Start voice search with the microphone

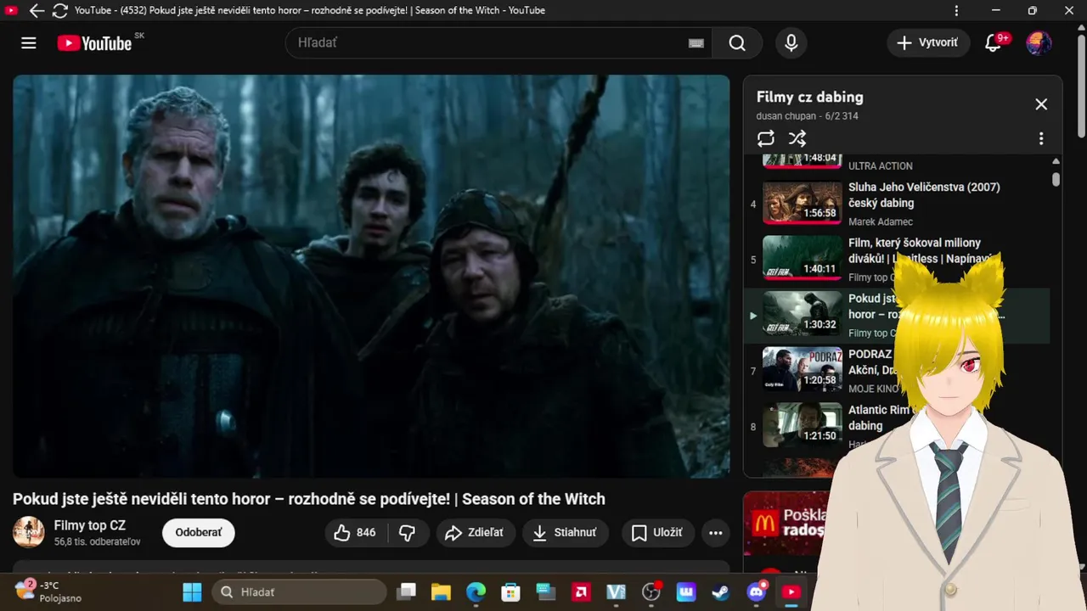(x=791, y=43)
